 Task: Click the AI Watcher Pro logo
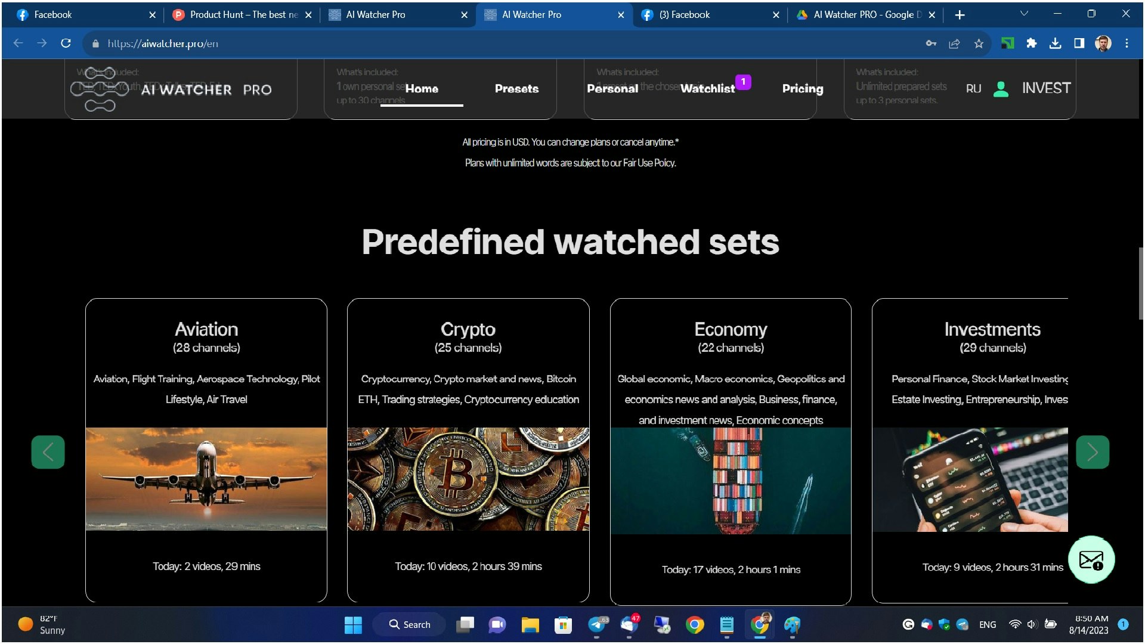(171, 89)
